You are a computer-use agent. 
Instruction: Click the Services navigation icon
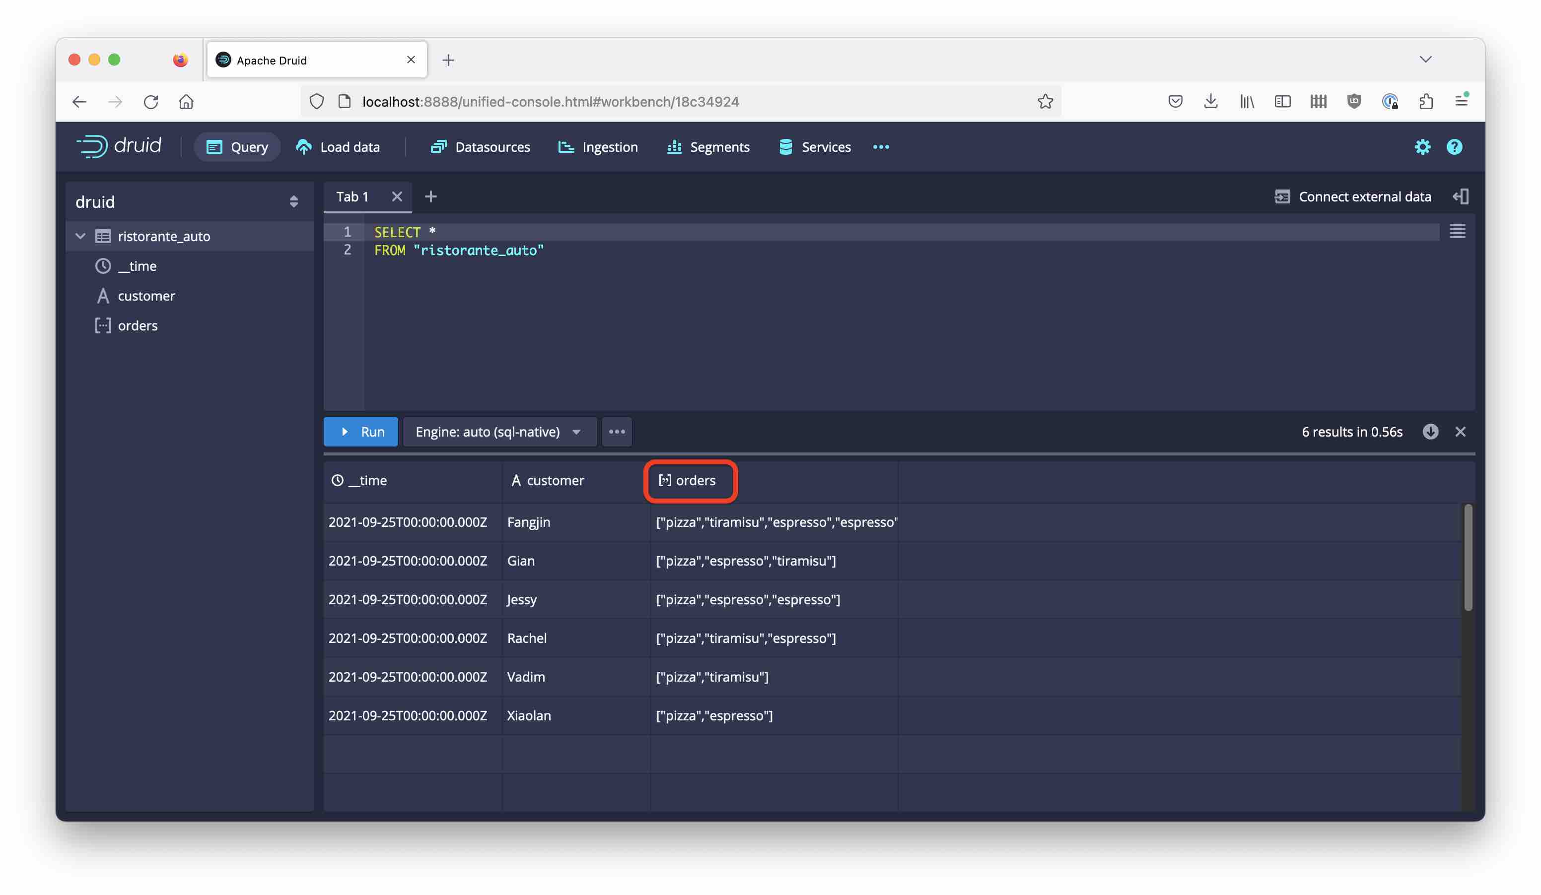coord(786,147)
